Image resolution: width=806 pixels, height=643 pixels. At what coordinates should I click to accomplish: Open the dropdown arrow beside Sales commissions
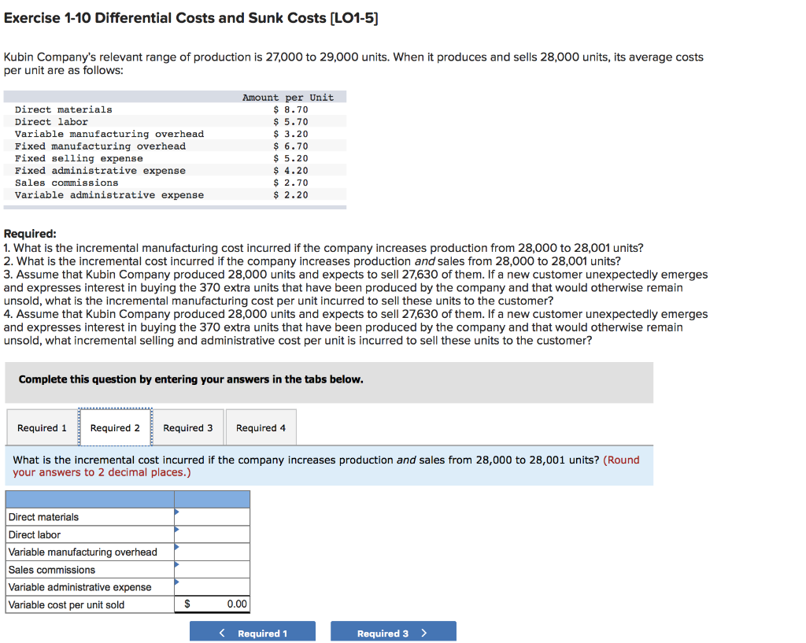pos(178,565)
